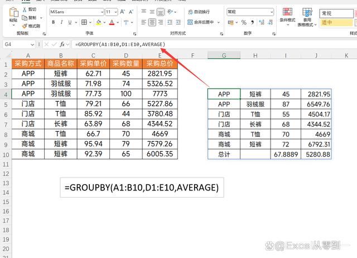Click the top align icon
The height and width of the screenshot is (258, 357).
click(x=143, y=11)
